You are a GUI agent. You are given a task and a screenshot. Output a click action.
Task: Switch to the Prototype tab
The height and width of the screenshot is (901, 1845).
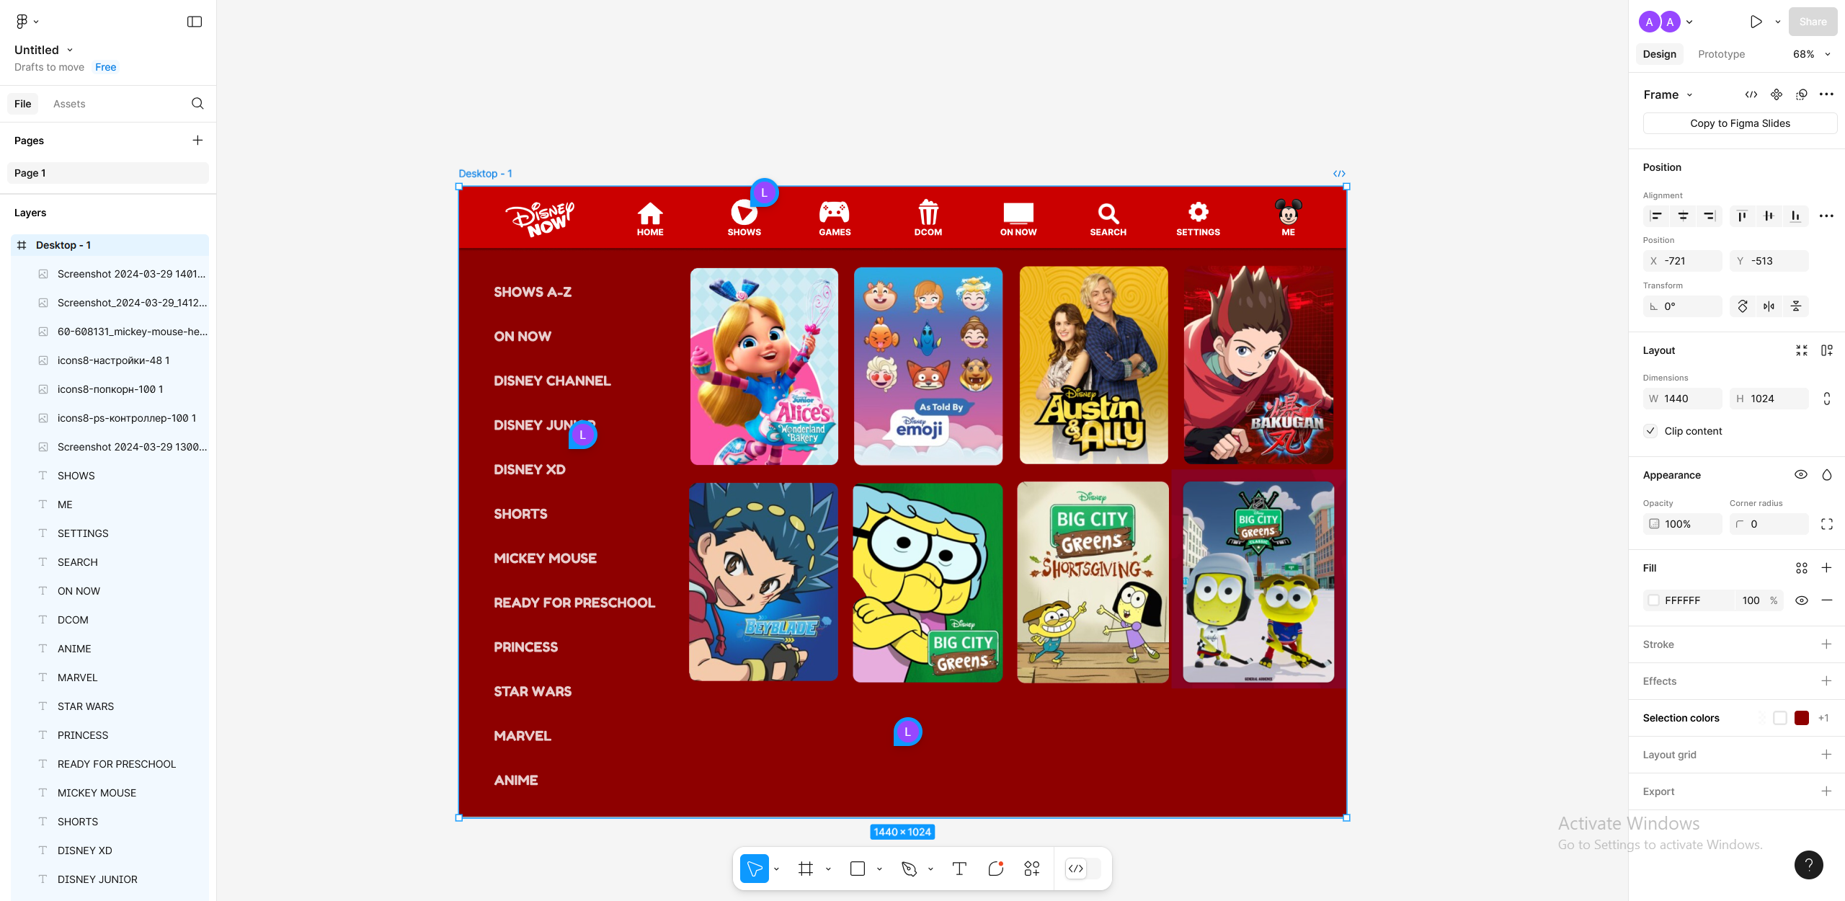[x=1721, y=54]
